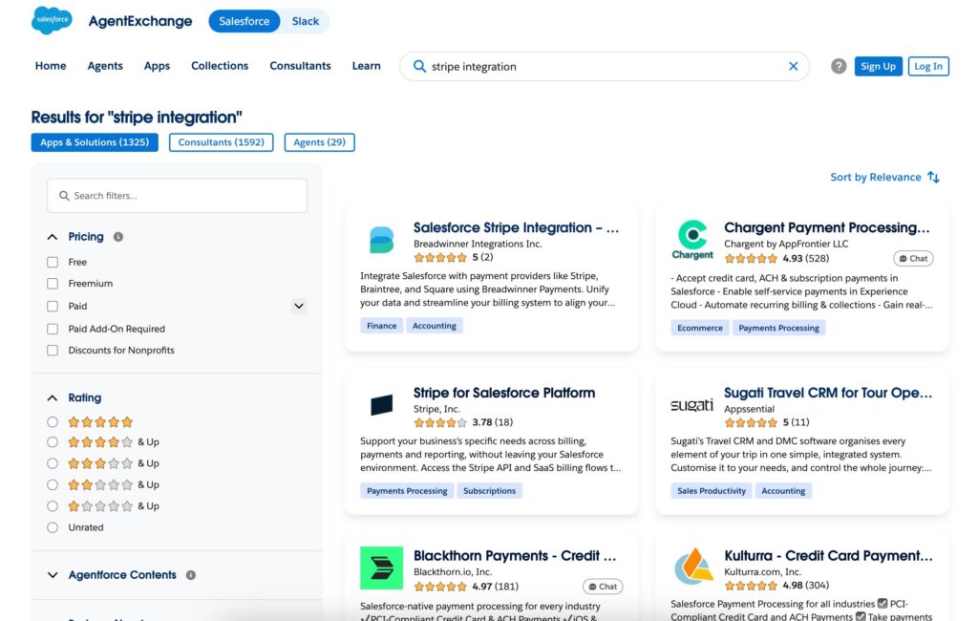Open the Sugati app logo

pos(691,405)
